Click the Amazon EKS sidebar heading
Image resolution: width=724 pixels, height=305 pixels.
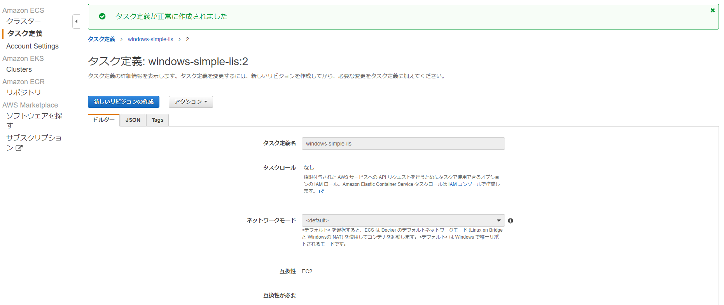[x=23, y=59]
